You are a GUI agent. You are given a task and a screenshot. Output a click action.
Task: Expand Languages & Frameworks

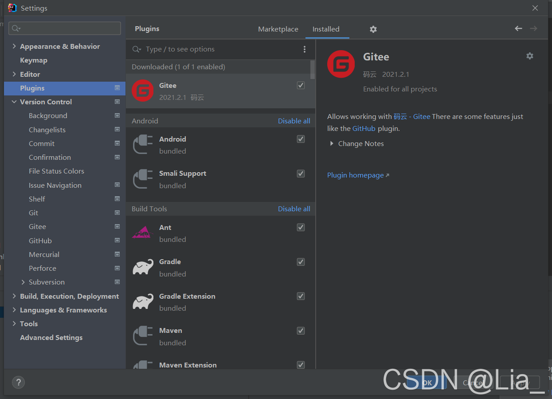coord(14,310)
